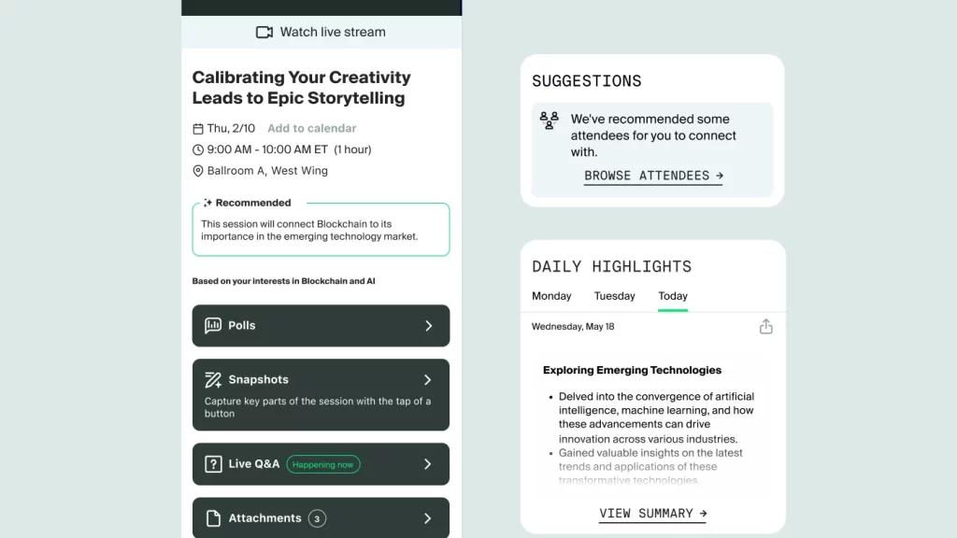Open Live Q&A using its chevron arrow
957x538 pixels.
coord(428,464)
